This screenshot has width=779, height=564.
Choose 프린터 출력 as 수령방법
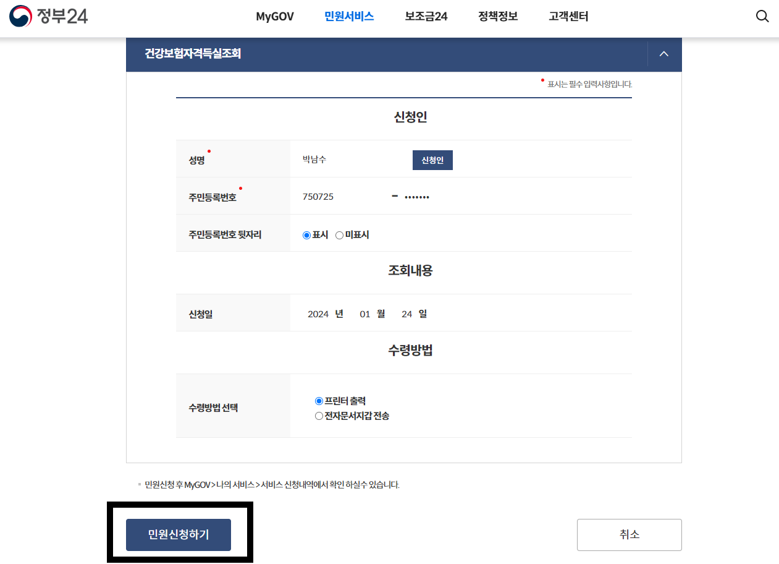(x=319, y=401)
